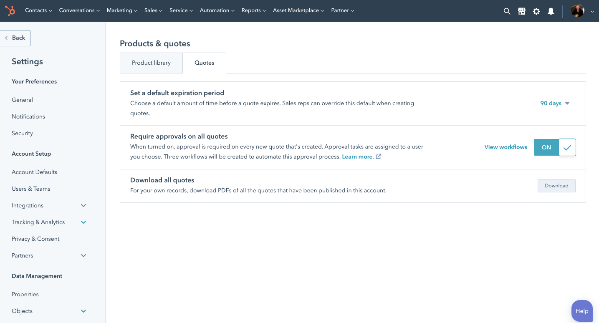
Task: Open Users & Teams settings
Action: click(31, 189)
